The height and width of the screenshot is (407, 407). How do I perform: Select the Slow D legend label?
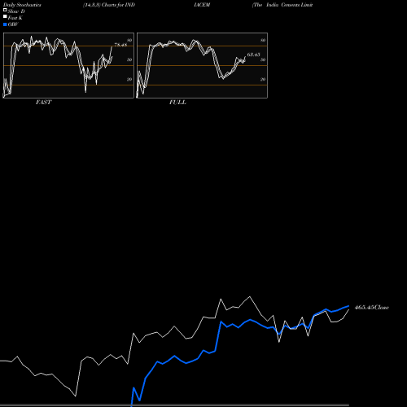pos(16,11)
